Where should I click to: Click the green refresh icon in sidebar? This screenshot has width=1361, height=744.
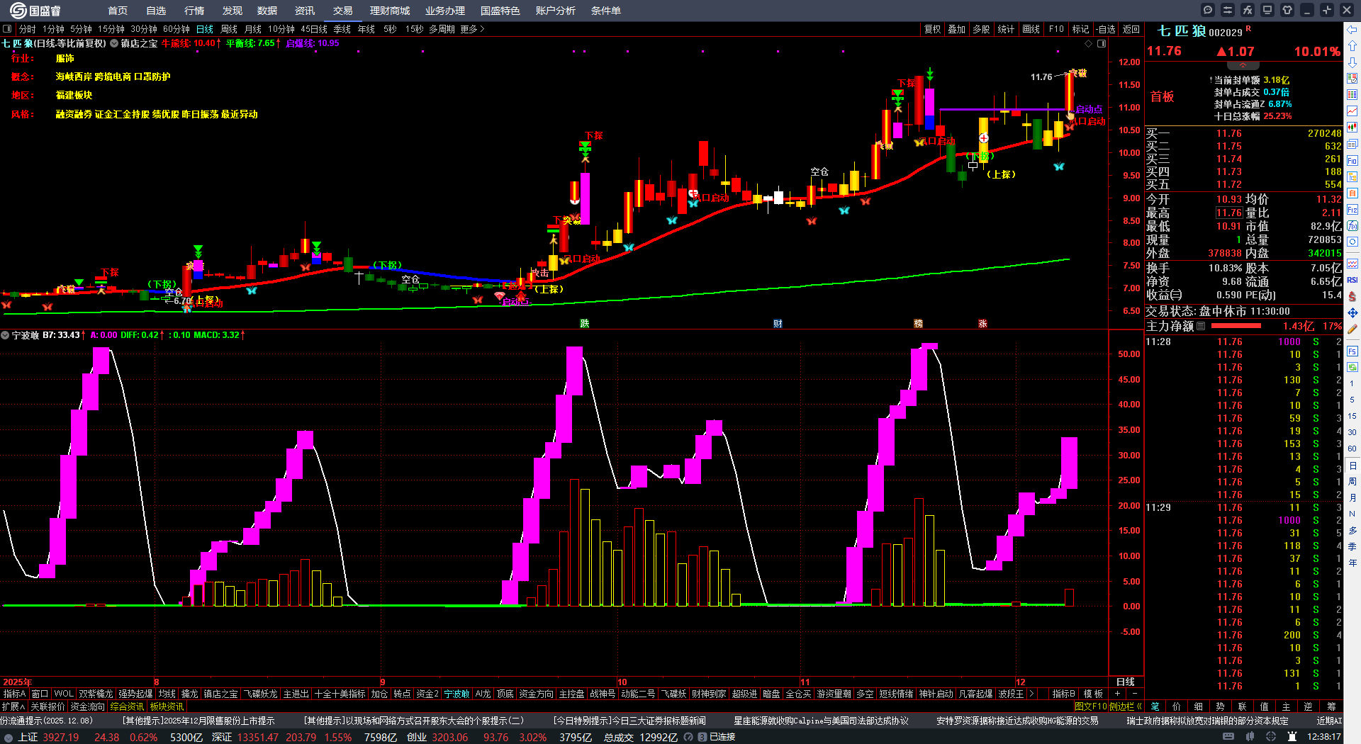(x=1352, y=367)
